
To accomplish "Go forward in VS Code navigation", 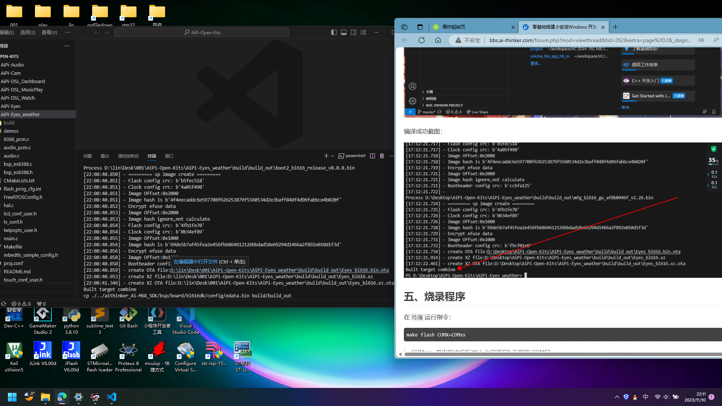I will (106, 32).
